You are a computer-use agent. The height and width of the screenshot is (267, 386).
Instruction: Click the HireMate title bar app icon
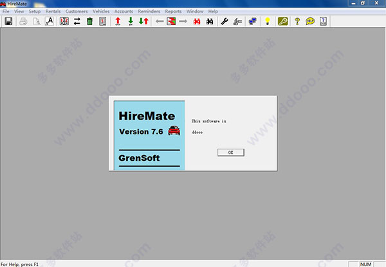point(3,4)
